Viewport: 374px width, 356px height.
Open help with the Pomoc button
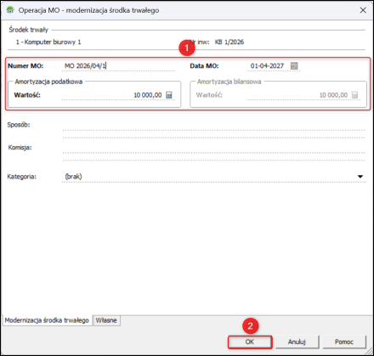(x=344, y=342)
